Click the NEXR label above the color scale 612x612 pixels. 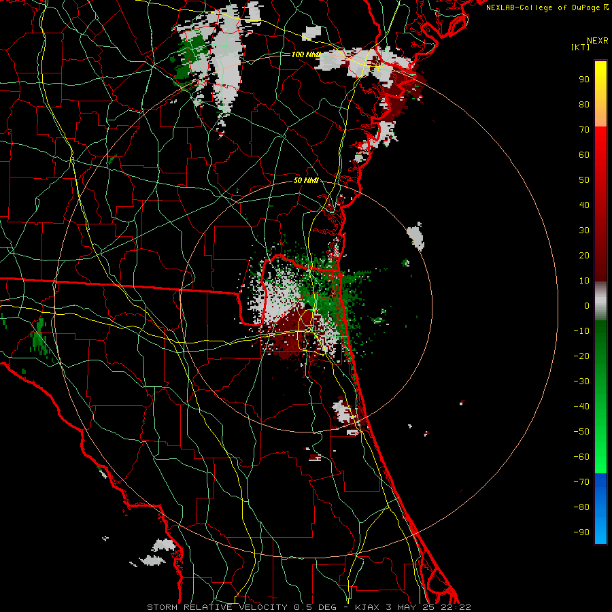click(597, 41)
